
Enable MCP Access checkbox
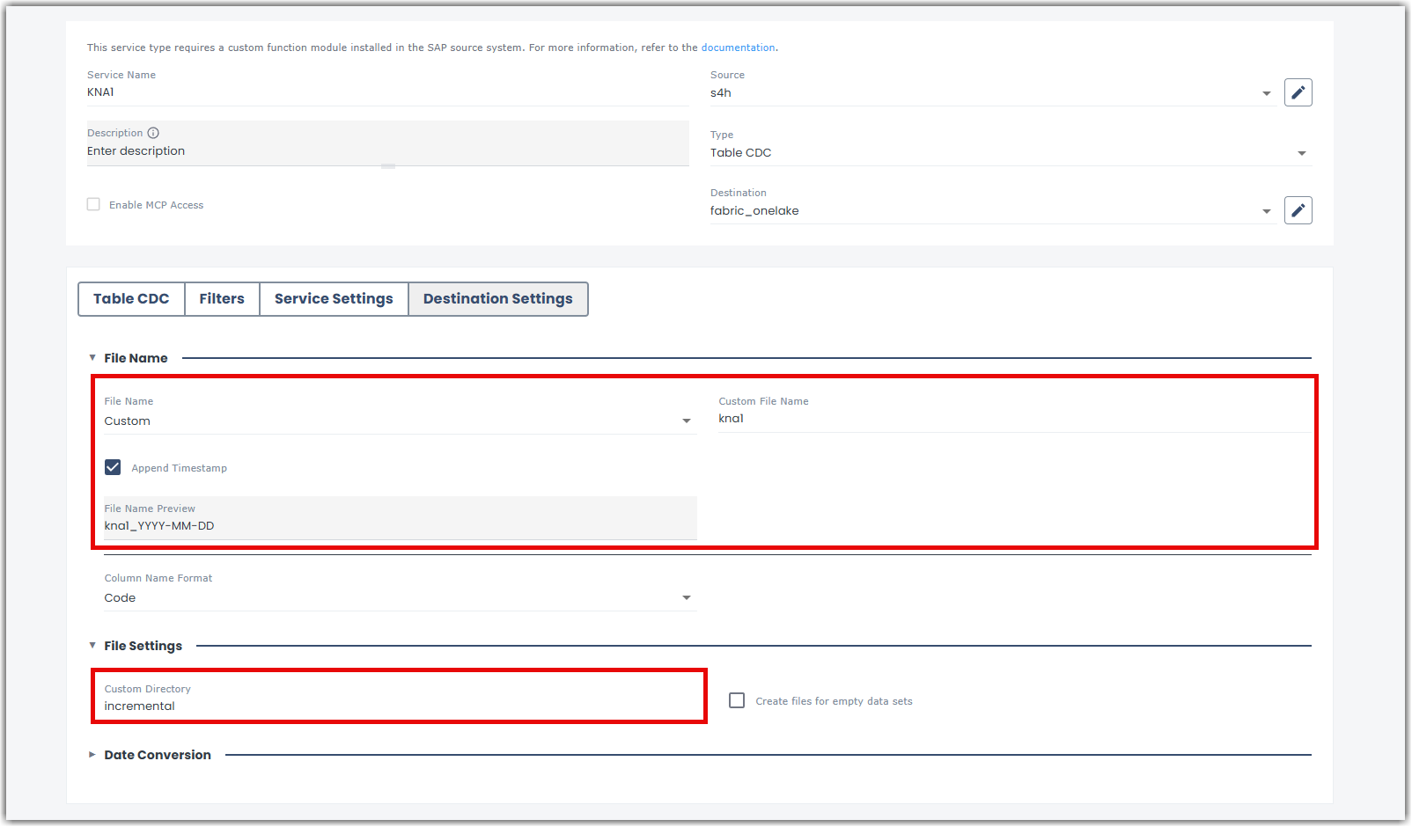click(93, 204)
